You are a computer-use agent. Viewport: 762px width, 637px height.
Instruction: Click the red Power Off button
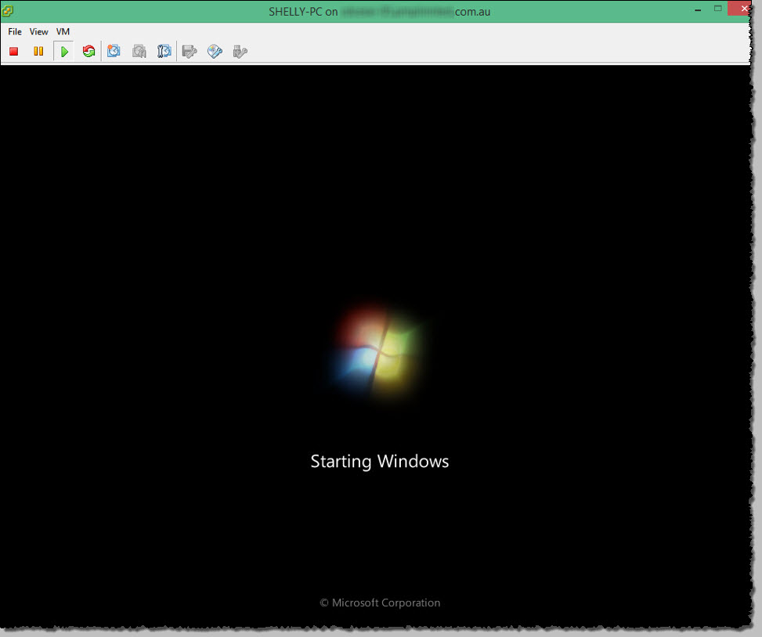pyautogui.click(x=13, y=51)
